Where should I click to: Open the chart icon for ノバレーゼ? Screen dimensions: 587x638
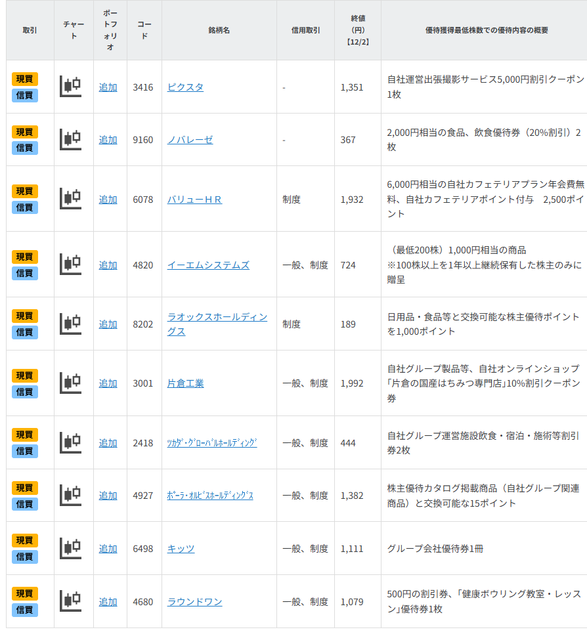[71, 140]
